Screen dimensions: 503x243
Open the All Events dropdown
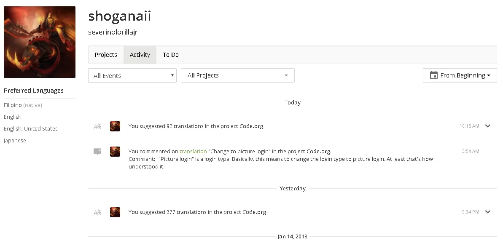[x=132, y=75]
